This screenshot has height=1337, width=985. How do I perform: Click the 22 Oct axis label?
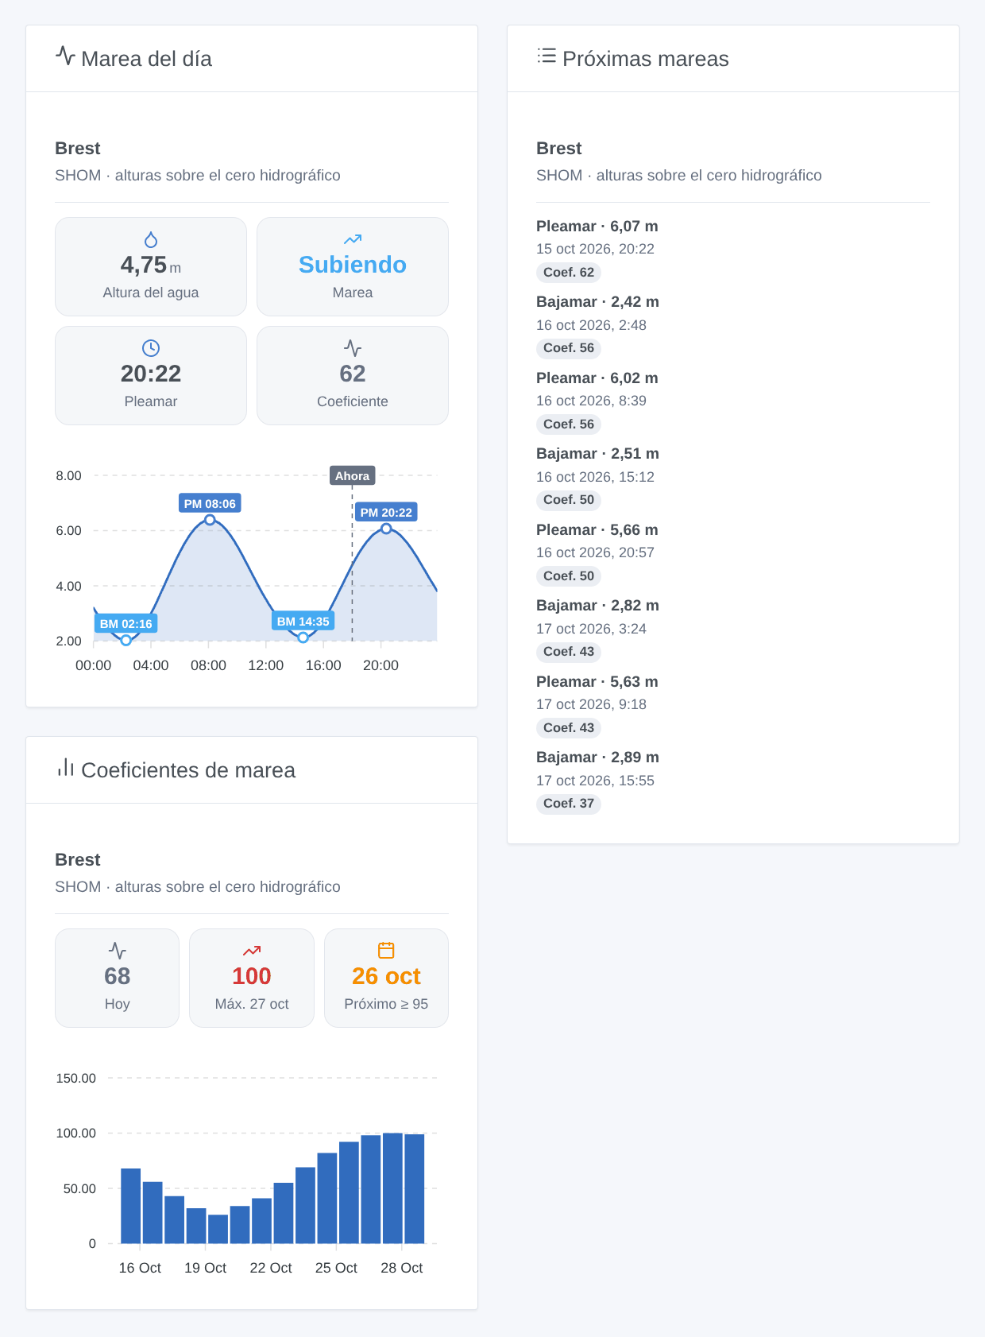click(271, 1268)
